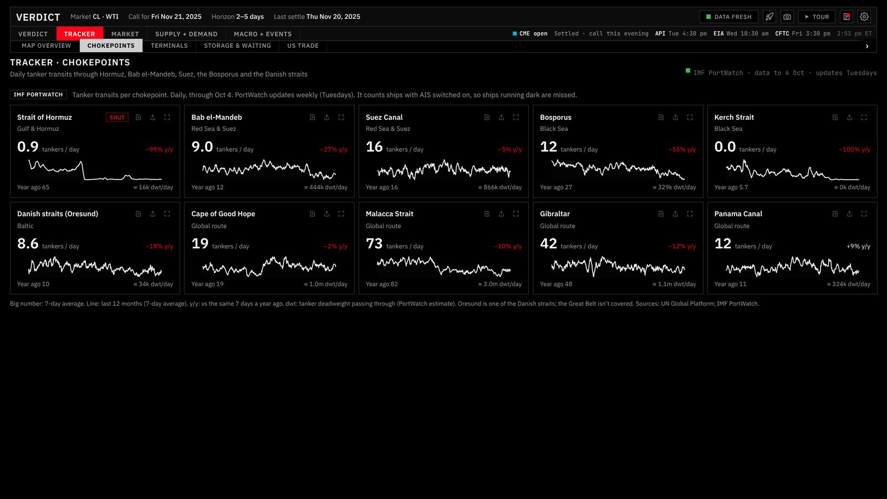Switch to the VERDICT tab
This screenshot has height=499, width=887.
click(33, 34)
